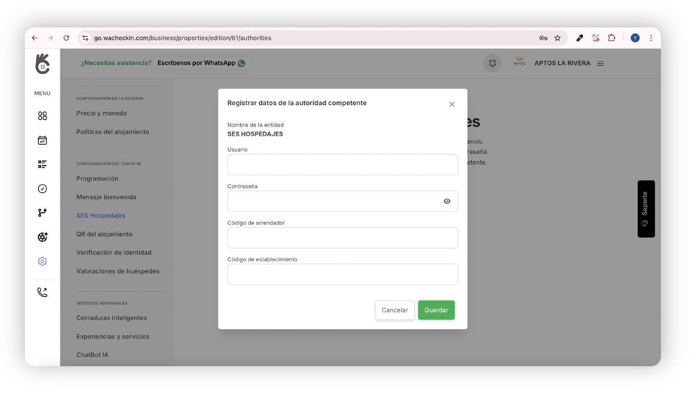Click the phone call icon in sidebar
Image resolution: width=698 pixels, height=393 pixels.
coord(42,292)
